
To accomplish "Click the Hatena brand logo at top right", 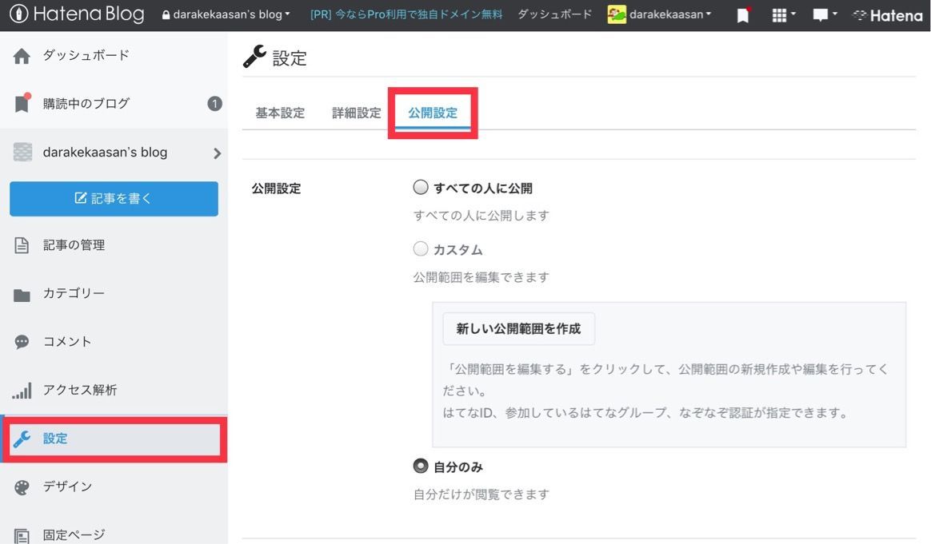I will coord(888,15).
